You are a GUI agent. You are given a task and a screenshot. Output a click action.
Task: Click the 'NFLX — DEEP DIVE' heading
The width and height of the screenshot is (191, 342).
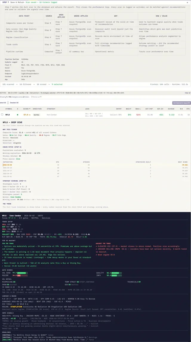[13, 122]
